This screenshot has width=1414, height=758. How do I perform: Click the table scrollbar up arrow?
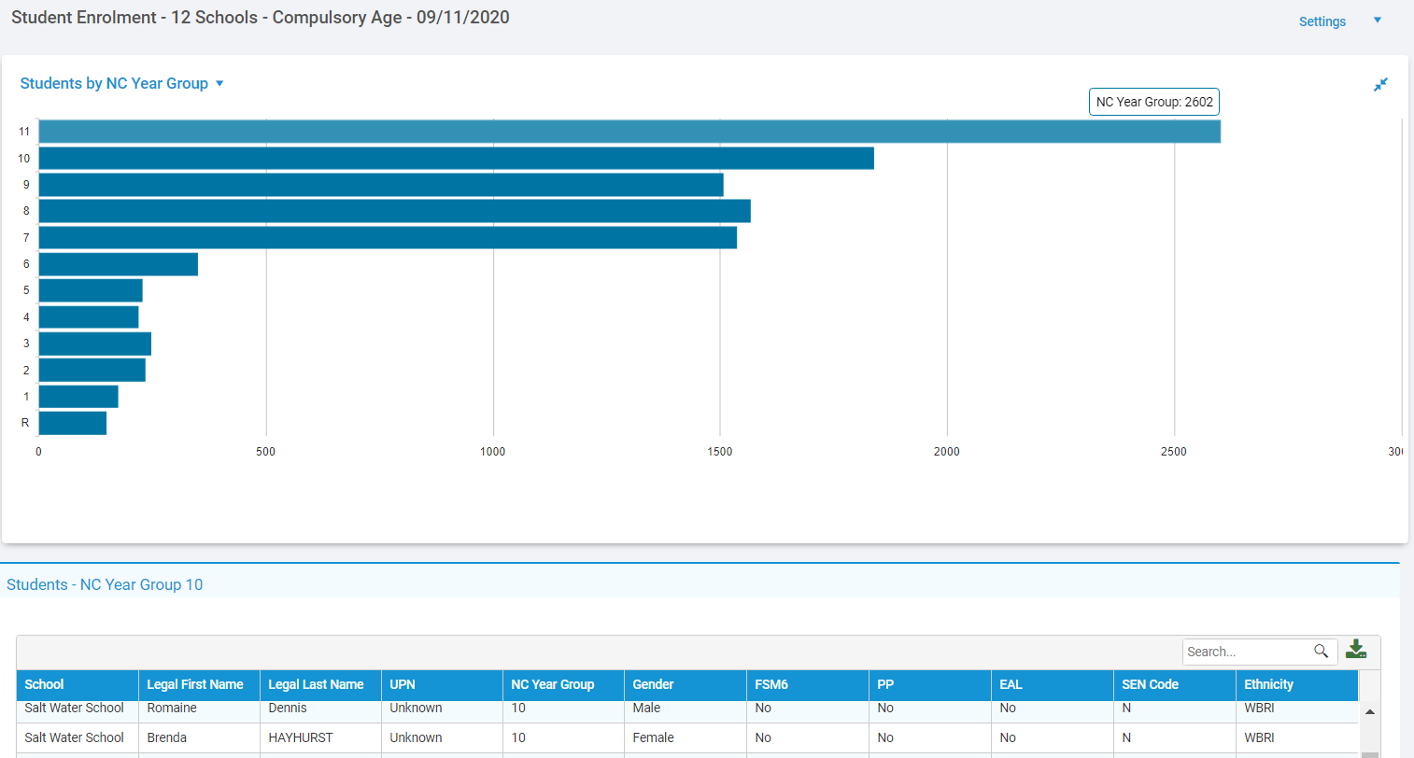point(1369,712)
